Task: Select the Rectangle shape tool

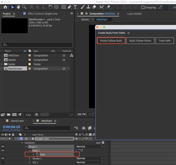Action: click(63, 7)
